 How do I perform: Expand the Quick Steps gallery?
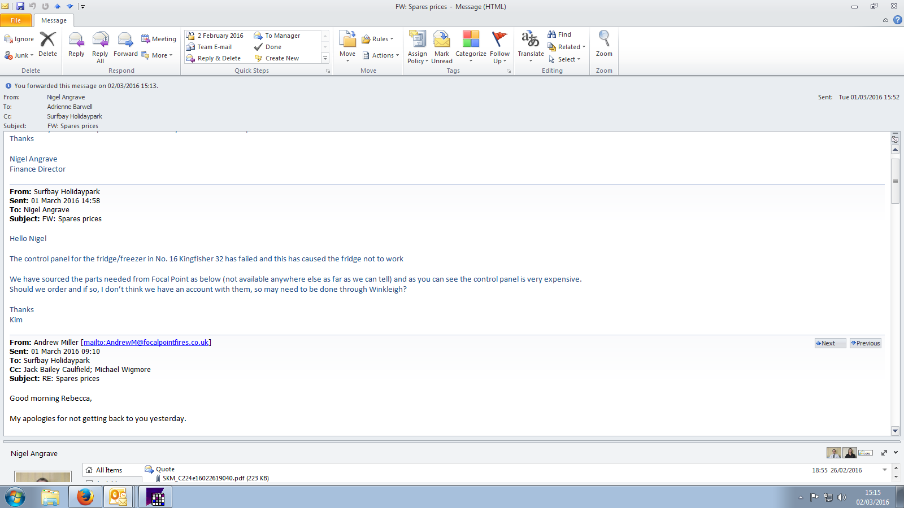(x=325, y=58)
